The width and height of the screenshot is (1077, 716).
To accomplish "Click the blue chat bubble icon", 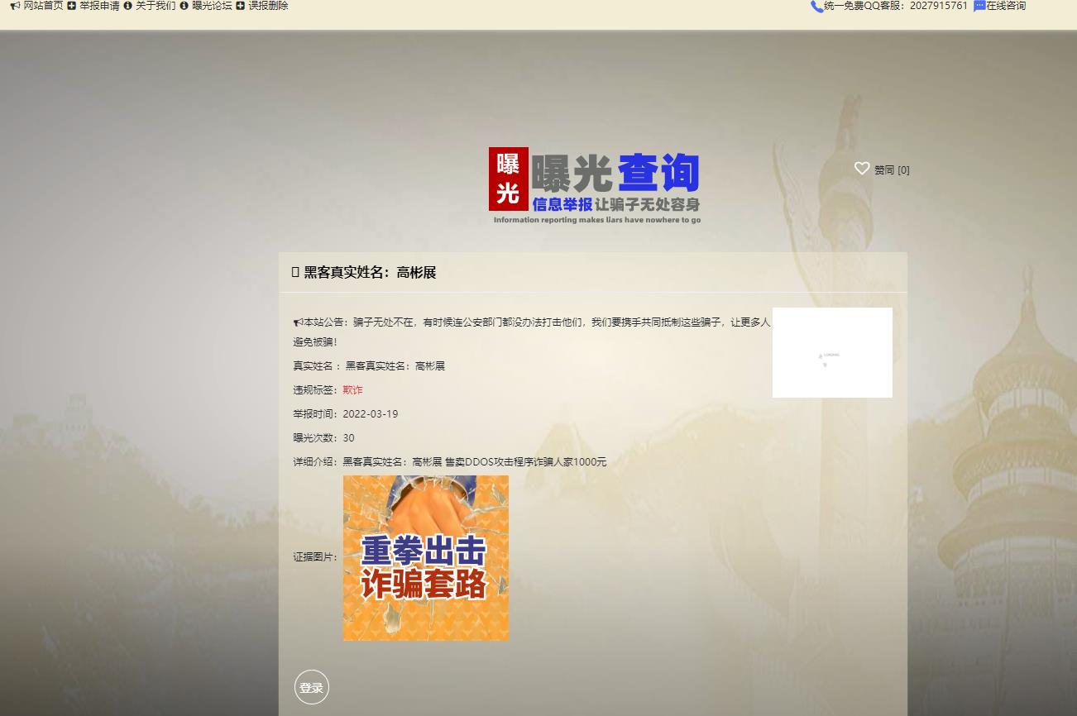I will coord(979,7).
